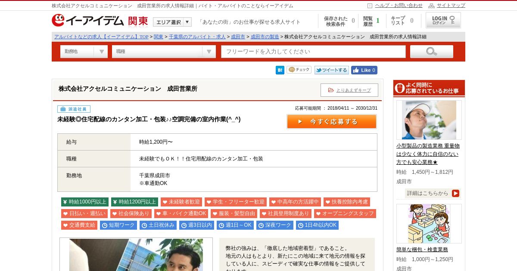517x271 pixels.
Task: Share via Hatena Bookmark B! icon
Action: tap(280, 70)
